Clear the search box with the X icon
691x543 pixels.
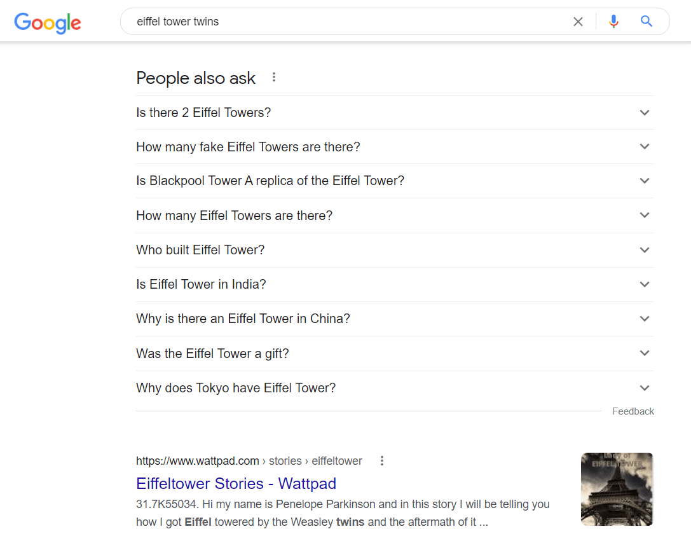[578, 22]
